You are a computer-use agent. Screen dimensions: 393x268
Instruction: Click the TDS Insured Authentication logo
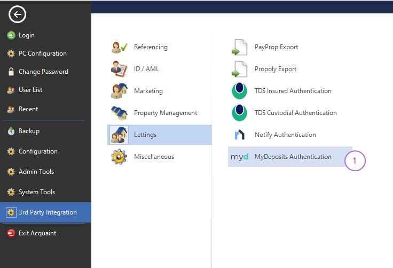point(239,91)
